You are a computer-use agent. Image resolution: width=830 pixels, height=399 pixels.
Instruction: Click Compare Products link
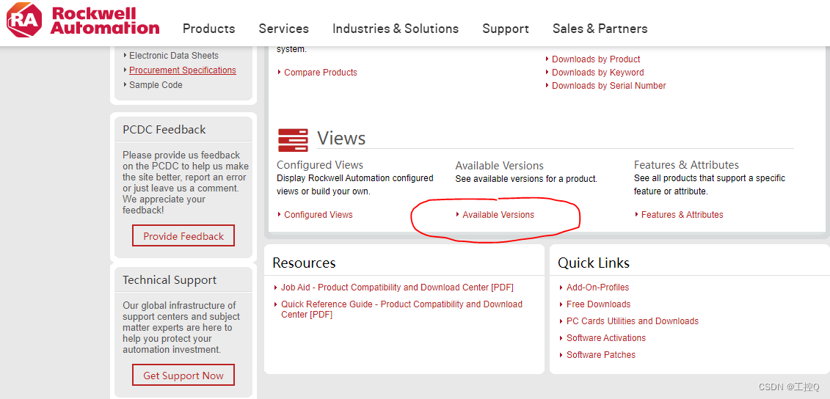[320, 73]
